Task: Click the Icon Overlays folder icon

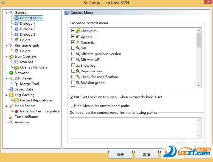Action: (x=11, y=56)
